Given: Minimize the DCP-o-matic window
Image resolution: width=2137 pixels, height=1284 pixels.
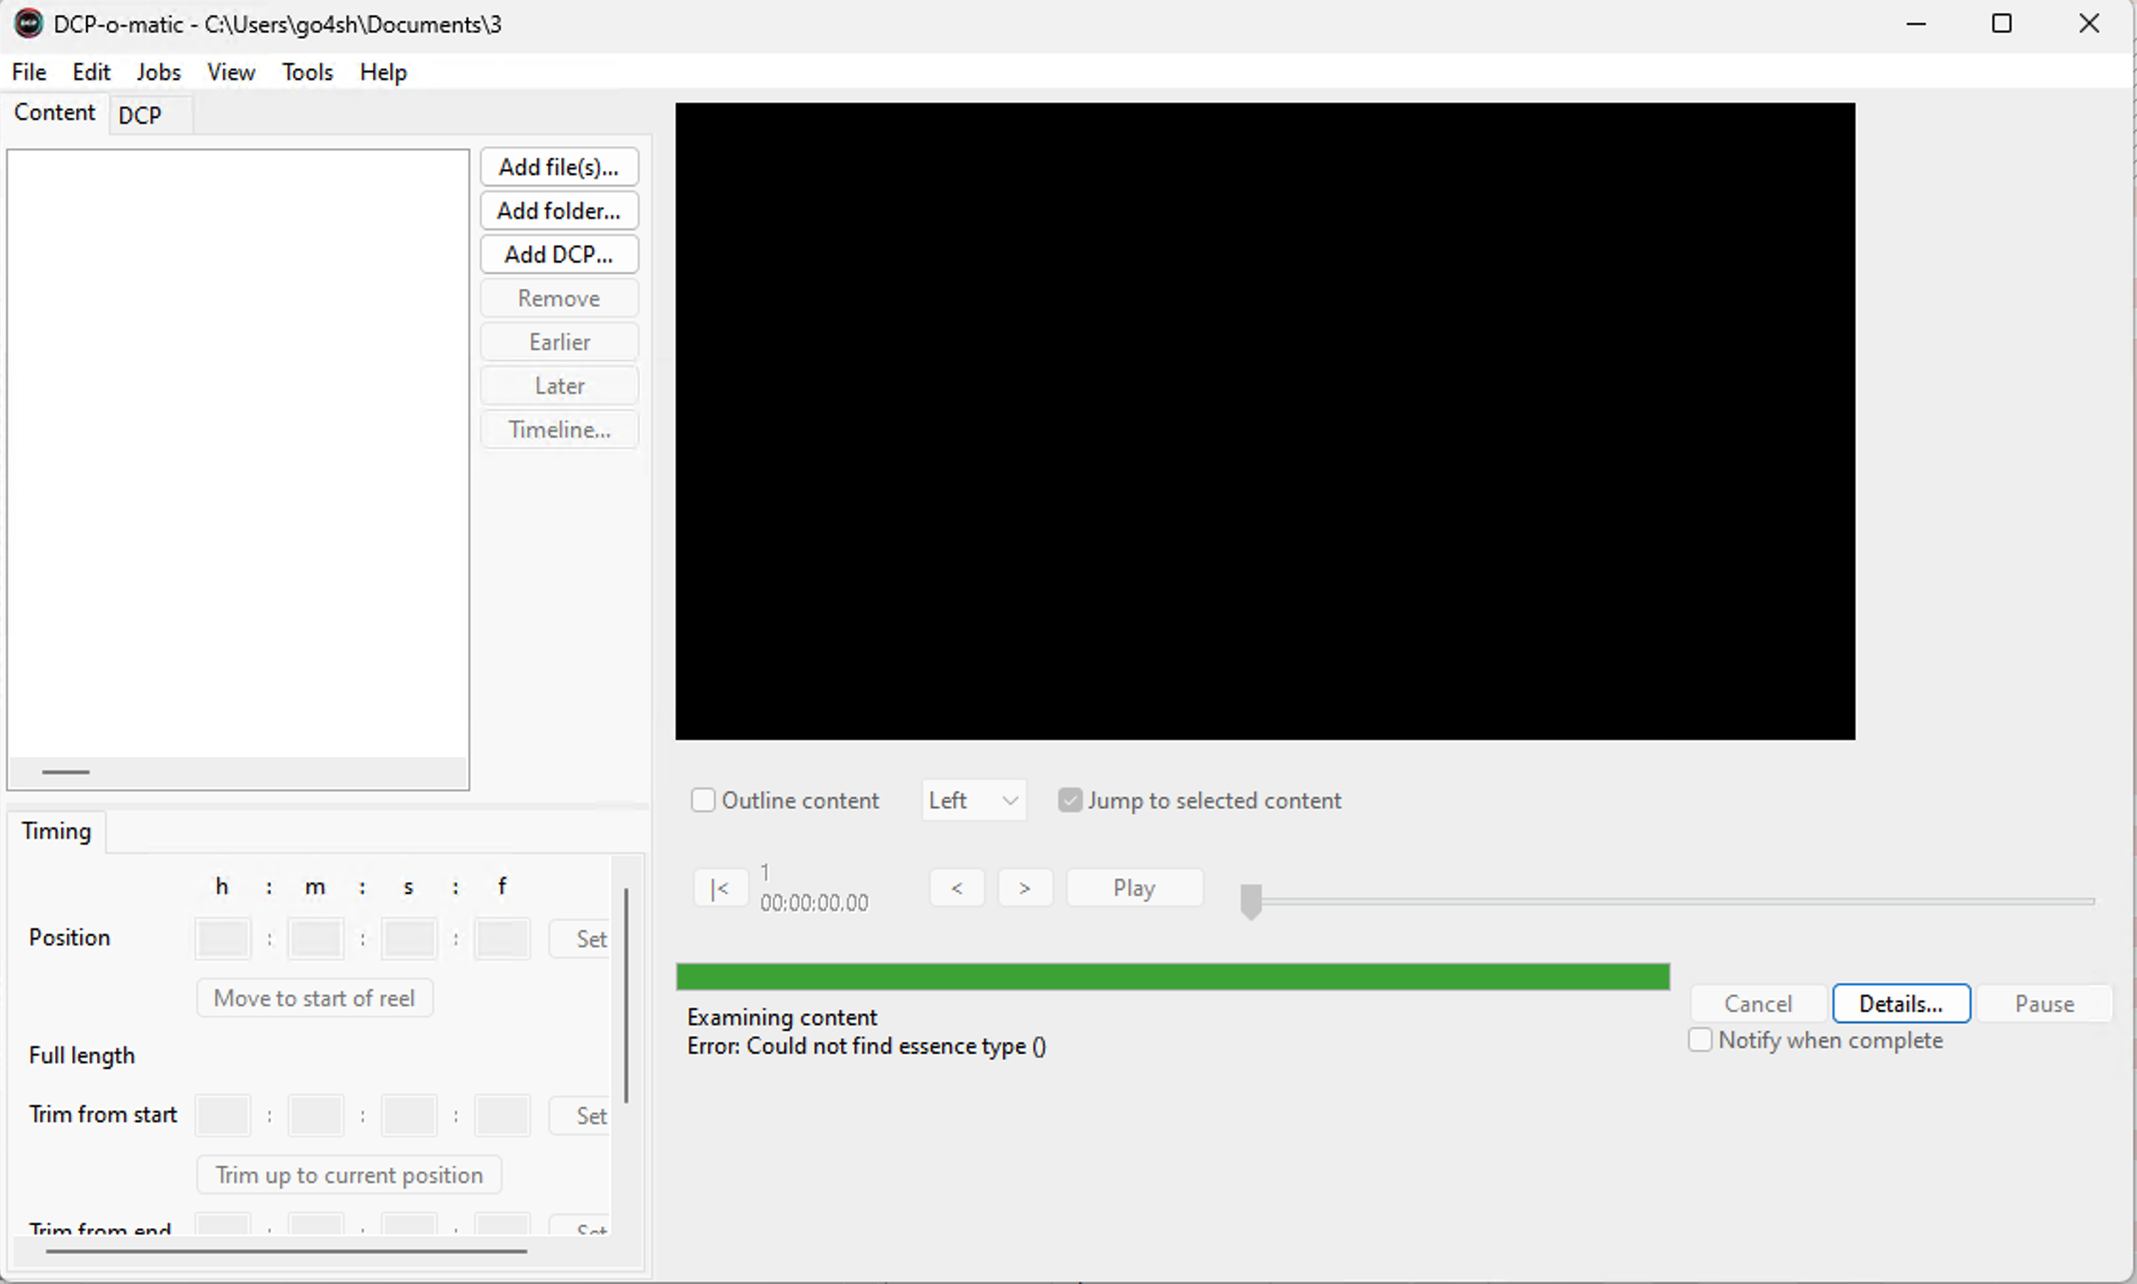Looking at the screenshot, I should tap(1916, 24).
